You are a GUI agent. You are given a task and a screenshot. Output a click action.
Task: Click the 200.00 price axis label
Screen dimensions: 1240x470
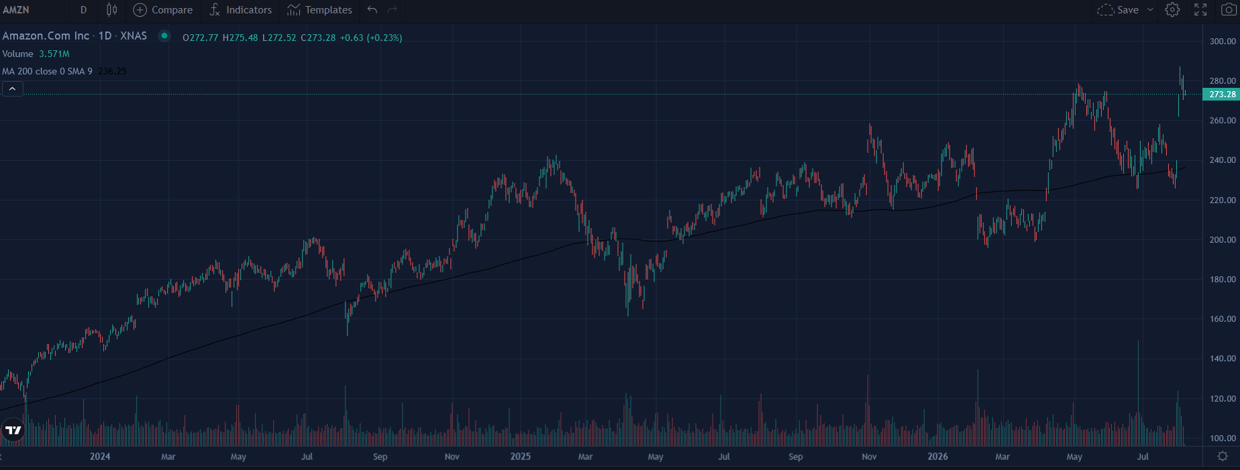[1223, 240]
